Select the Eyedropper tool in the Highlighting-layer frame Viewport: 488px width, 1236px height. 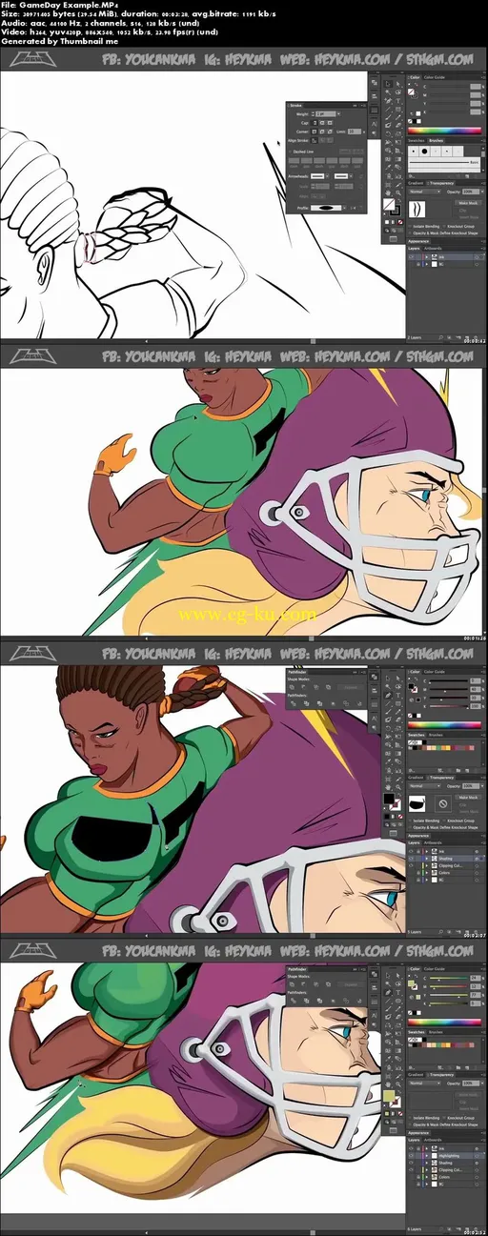[388, 1059]
